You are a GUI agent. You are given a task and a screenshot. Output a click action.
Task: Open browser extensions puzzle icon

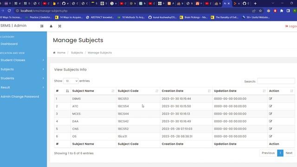(282, 11)
